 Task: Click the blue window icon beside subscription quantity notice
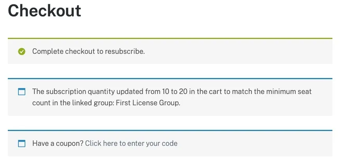coord(22,92)
